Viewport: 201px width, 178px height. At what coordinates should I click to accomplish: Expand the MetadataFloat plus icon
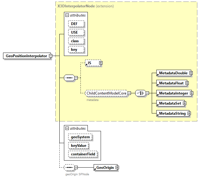[187, 83]
